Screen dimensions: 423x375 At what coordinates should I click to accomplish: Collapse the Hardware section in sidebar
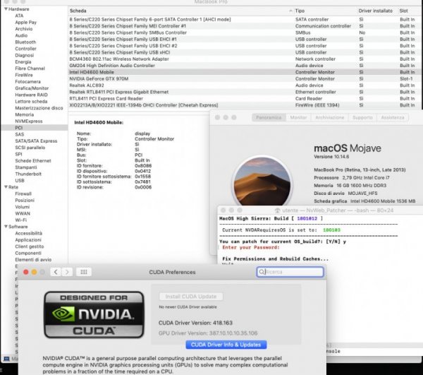point(6,9)
